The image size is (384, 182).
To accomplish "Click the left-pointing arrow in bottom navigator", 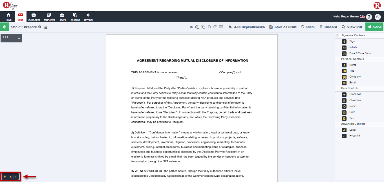I will [16, 177].
